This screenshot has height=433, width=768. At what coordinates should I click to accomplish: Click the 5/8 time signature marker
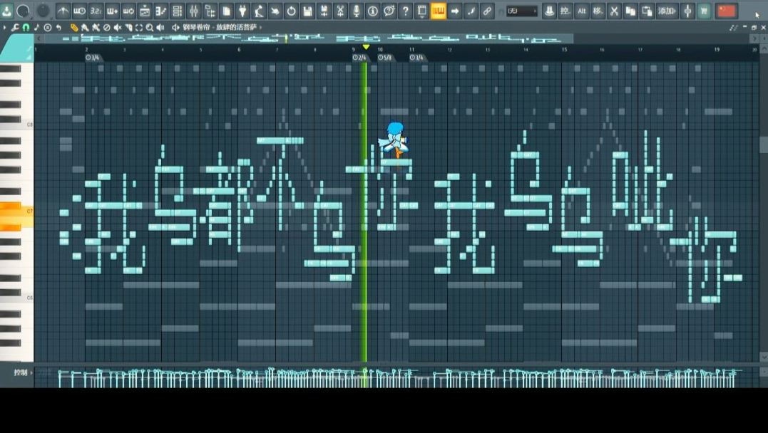point(385,58)
